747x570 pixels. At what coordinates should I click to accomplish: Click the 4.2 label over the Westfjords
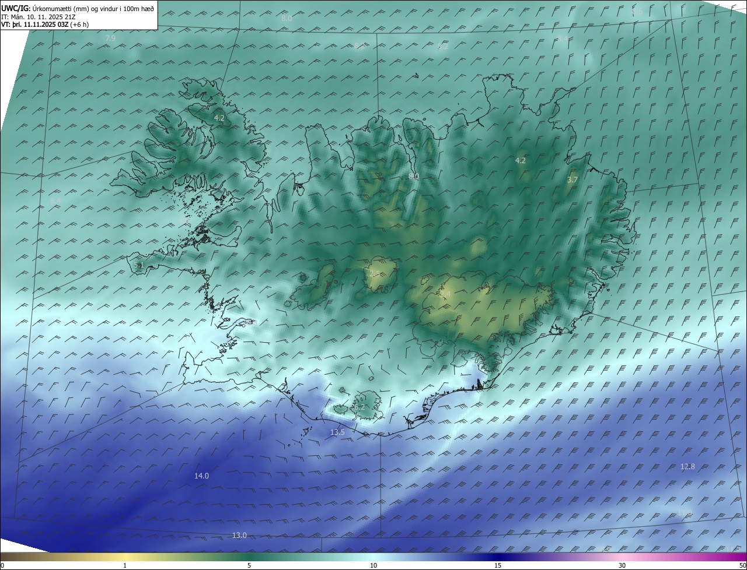(219, 118)
